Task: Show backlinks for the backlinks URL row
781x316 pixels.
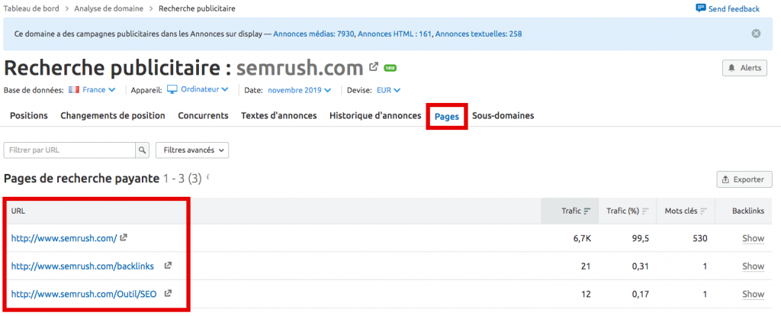Action: click(x=753, y=266)
